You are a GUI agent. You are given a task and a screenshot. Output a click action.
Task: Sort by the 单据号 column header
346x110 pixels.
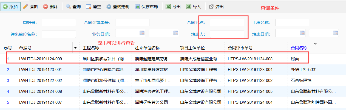[25, 48]
